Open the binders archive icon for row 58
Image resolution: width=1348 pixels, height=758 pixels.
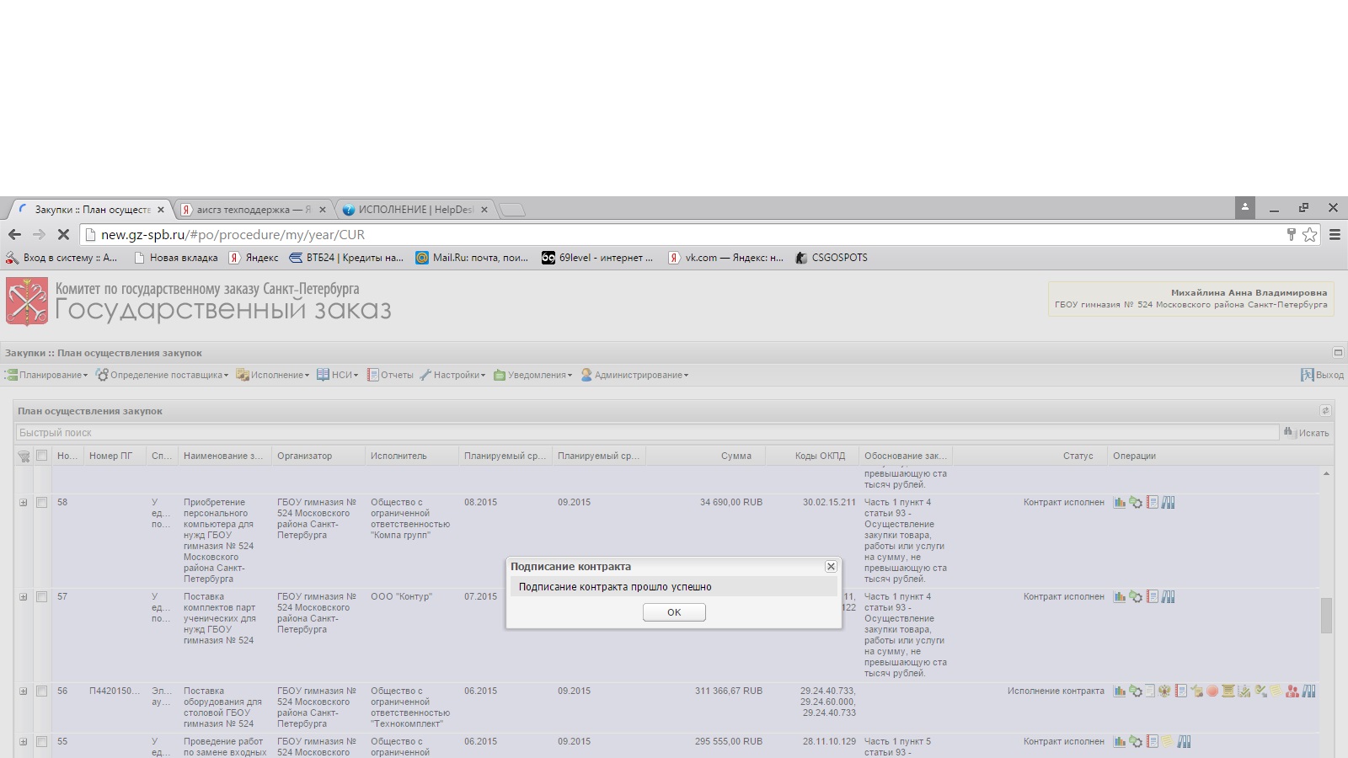(1168, 503)
